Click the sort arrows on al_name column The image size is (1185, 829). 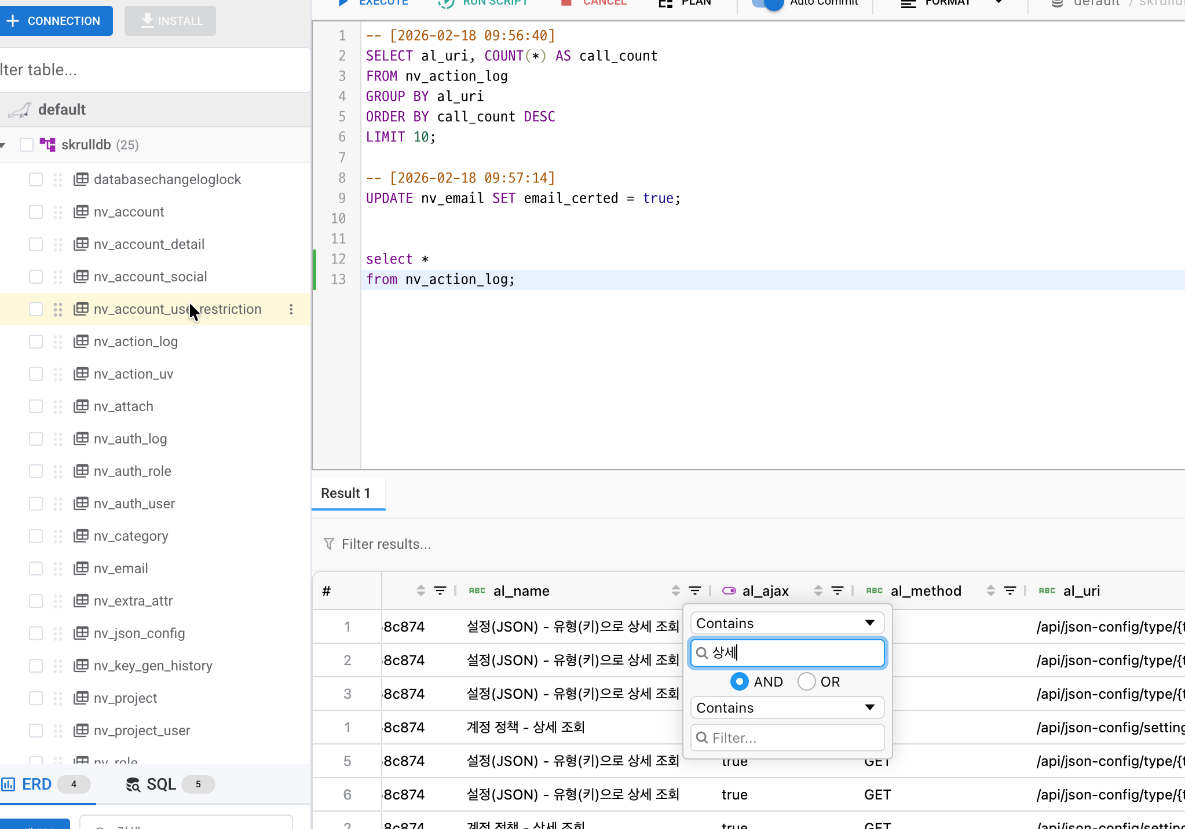coord(675,590)
